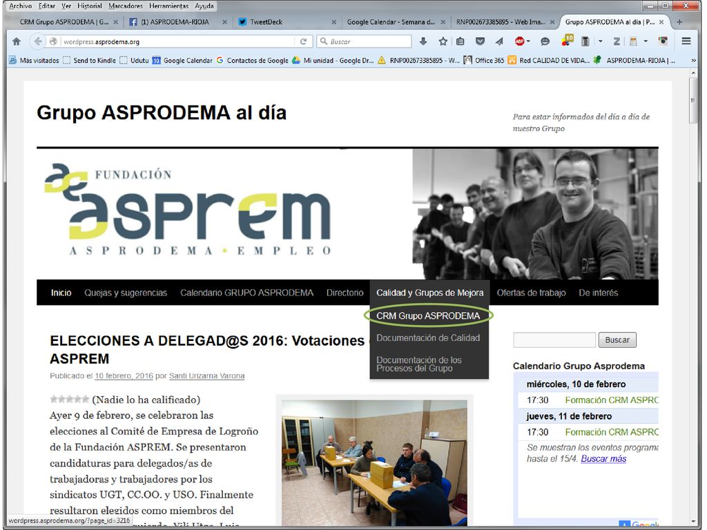This screenshot has width=707, height=530.
Task: Click the Buscar más calendar link
Action: click(x=603, y=459)
